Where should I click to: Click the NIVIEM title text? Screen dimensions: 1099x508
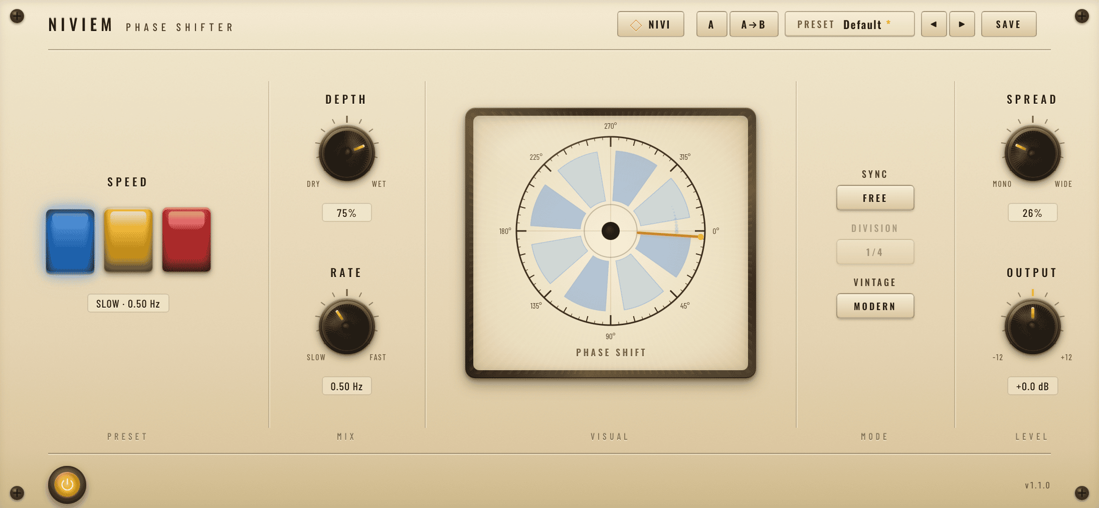coord(80,25)
